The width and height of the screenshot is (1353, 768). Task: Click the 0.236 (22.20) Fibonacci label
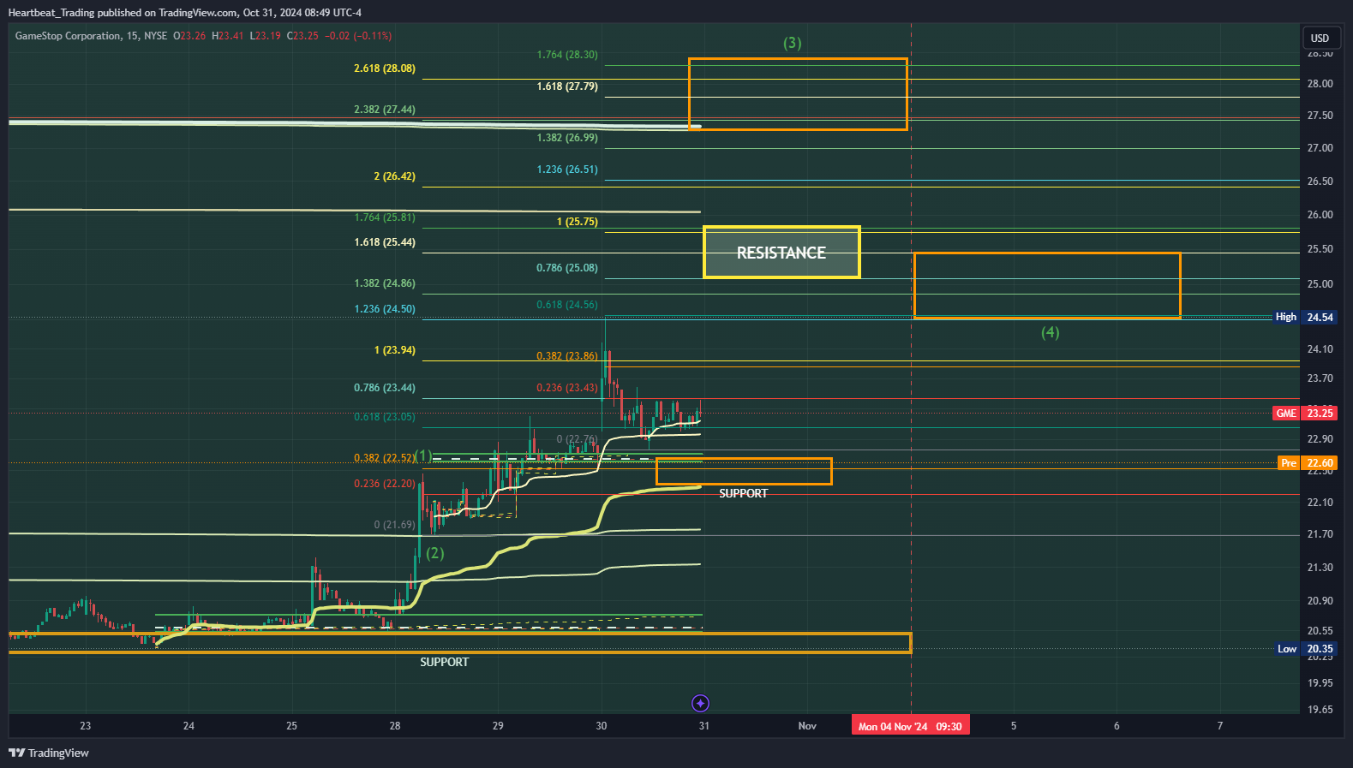(385, 484)
